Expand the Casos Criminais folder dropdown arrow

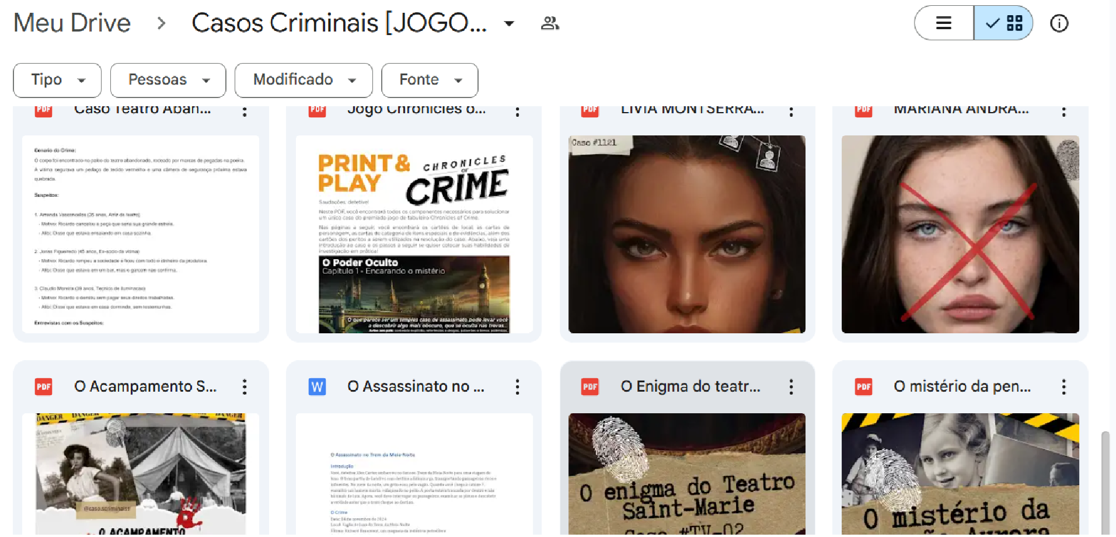(509, 23)
